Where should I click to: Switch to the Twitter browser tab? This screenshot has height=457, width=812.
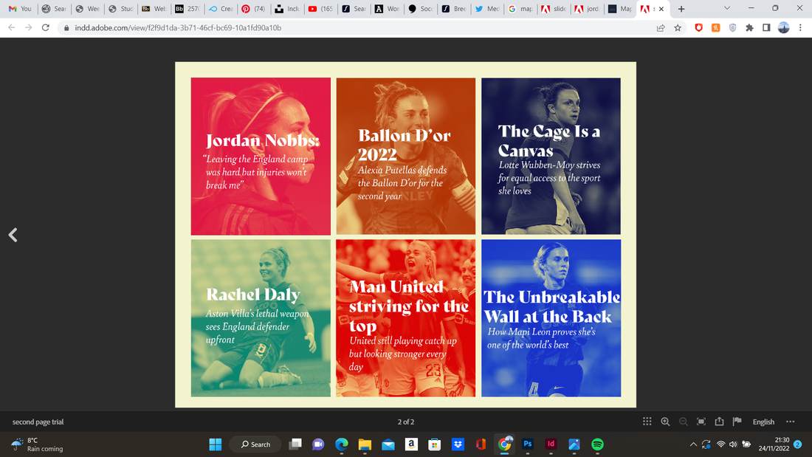pos(487,9)
